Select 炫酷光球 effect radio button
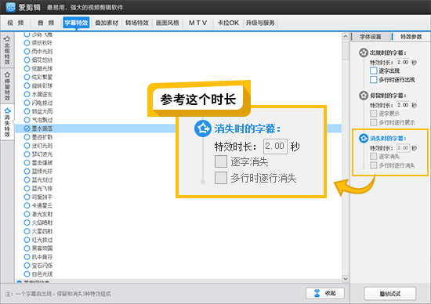431x304 pixels. (27, 68)
